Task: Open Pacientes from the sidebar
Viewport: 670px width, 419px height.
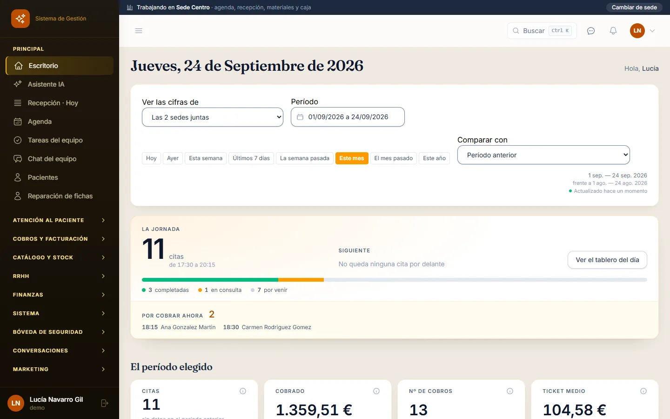Action: click(x=60, y=177)
